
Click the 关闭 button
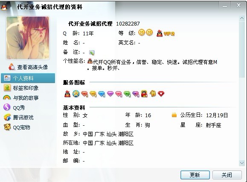227,175
